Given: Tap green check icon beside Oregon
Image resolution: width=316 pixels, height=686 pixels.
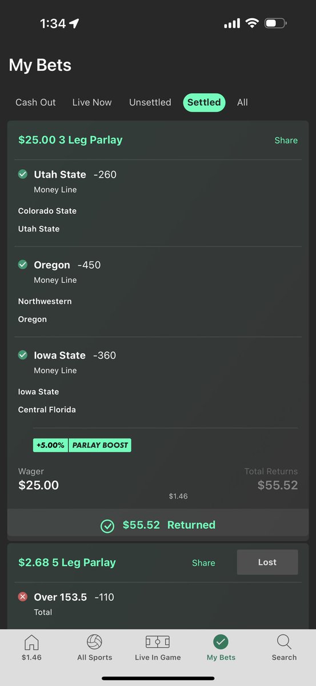Looking at the screenshot, I should [23, 265].
